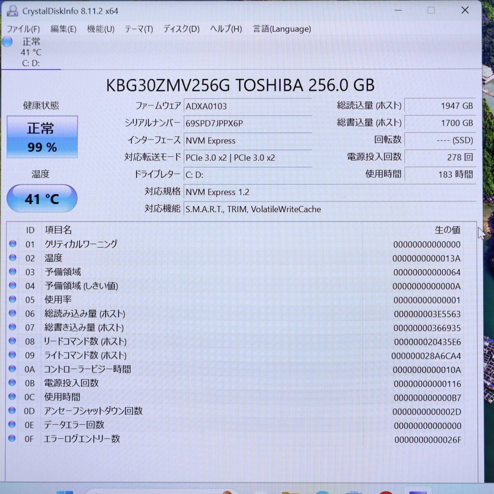The image size is (494, 494).
Task: Click the 41 °C temperature button
Action: coord(42,199)
